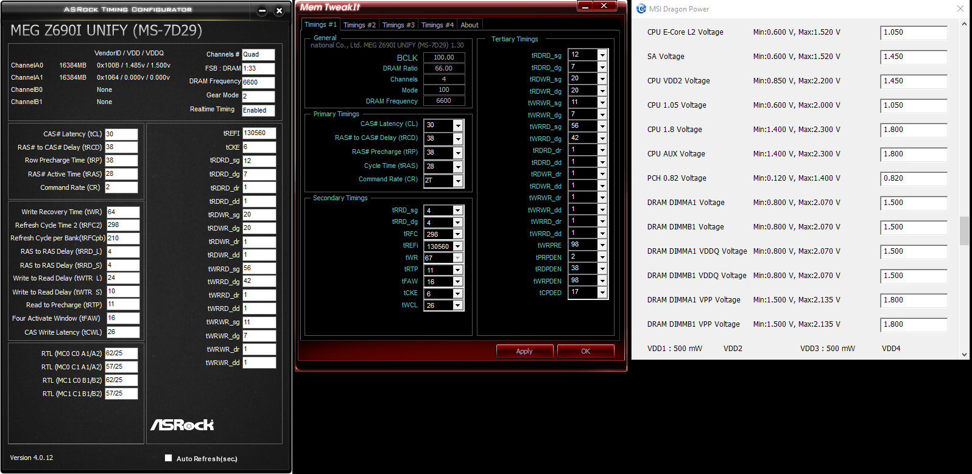Open the About tab in Mem TweakIt

click(x=470, y=25)
